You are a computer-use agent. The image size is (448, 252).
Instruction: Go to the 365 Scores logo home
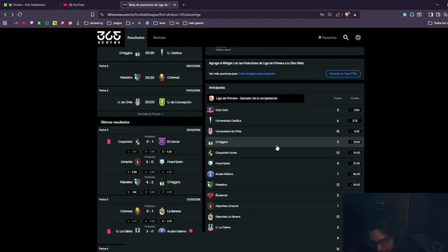pyautogui.click(x=109, y=37)
